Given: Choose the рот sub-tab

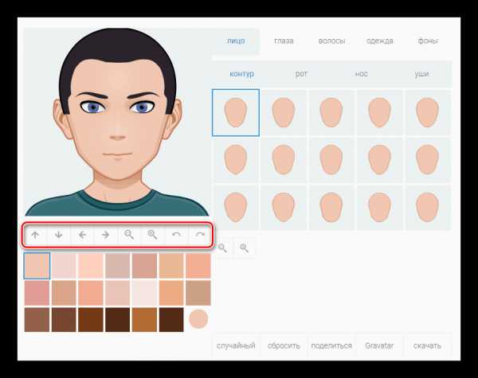Looking at the screenshot, I should coord(301,74).
